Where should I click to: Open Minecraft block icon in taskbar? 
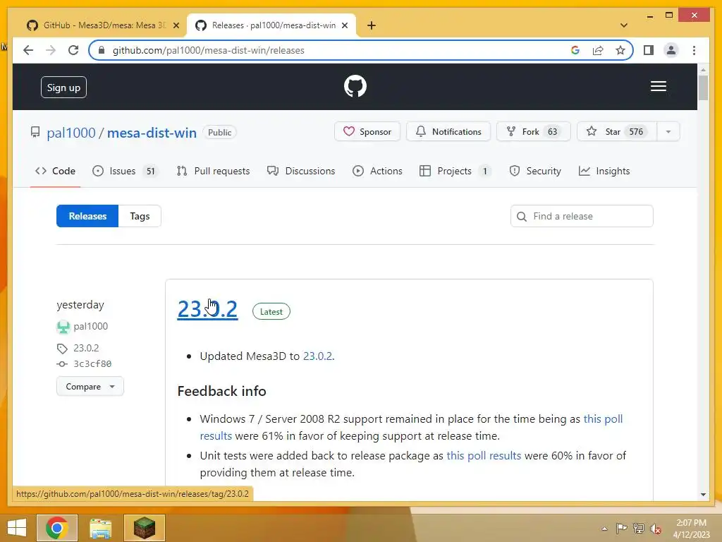(x=144, y=528)
